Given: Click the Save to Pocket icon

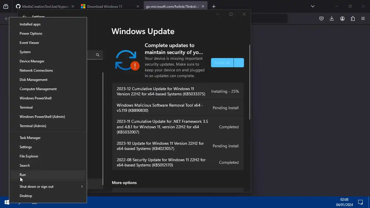Looking at the screenshot, I should (321, 18).
